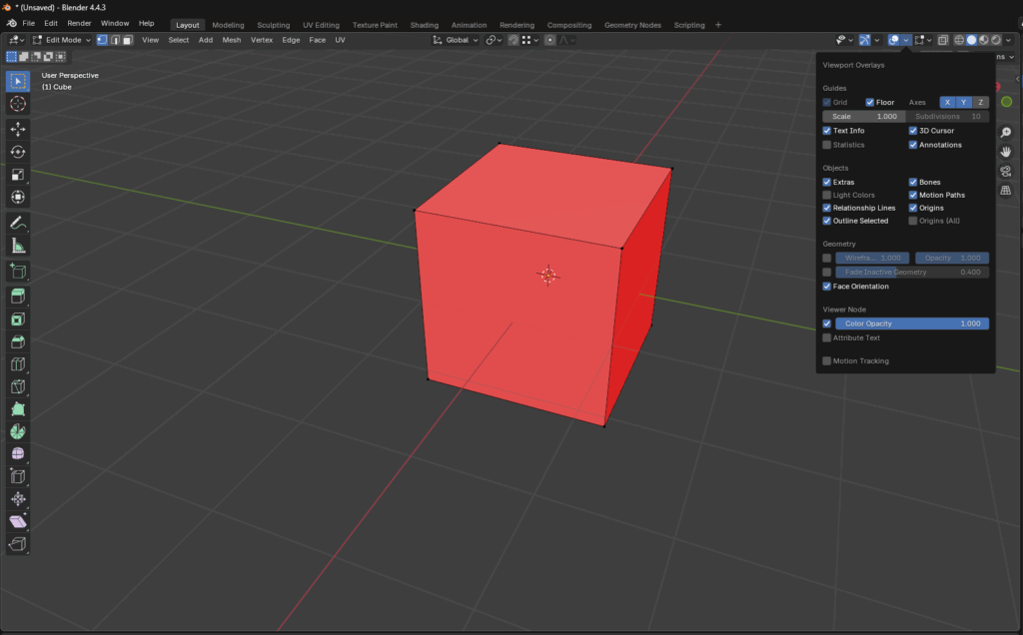Click the pan view hand icon

[x=1006, y=152]
